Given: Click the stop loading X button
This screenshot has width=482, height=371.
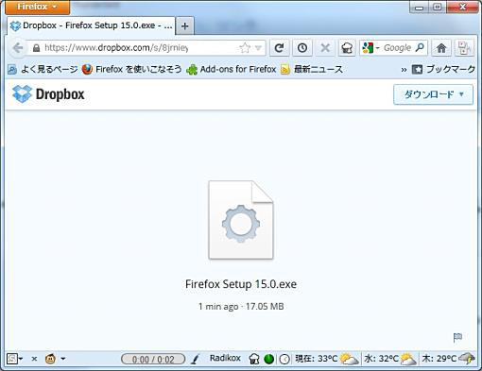Looking at the screenshot, I should 325,48.
